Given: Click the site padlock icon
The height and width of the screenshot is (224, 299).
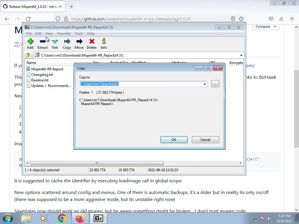Looking at the screenshot, I should point(66,19).
